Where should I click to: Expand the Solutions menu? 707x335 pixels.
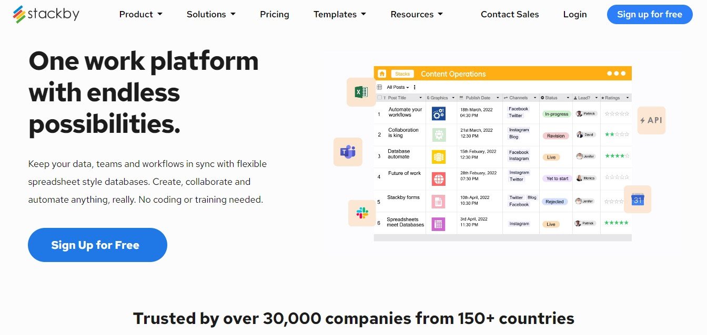click(x=211, y=14)
